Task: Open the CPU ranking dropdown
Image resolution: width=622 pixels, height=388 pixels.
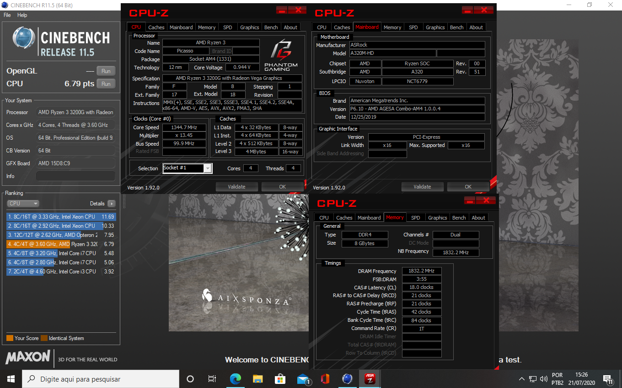Action: (23, 204)
